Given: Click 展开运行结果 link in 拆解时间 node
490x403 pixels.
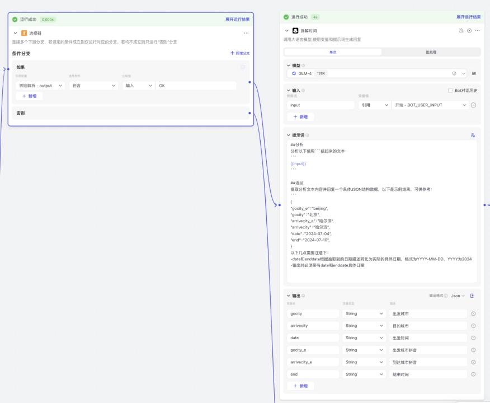Looking at the screenshot, I should point(468,17).
